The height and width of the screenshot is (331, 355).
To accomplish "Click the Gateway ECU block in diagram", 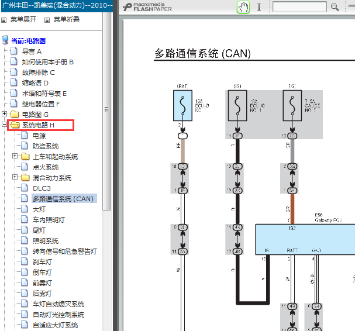I will (305, 240).
